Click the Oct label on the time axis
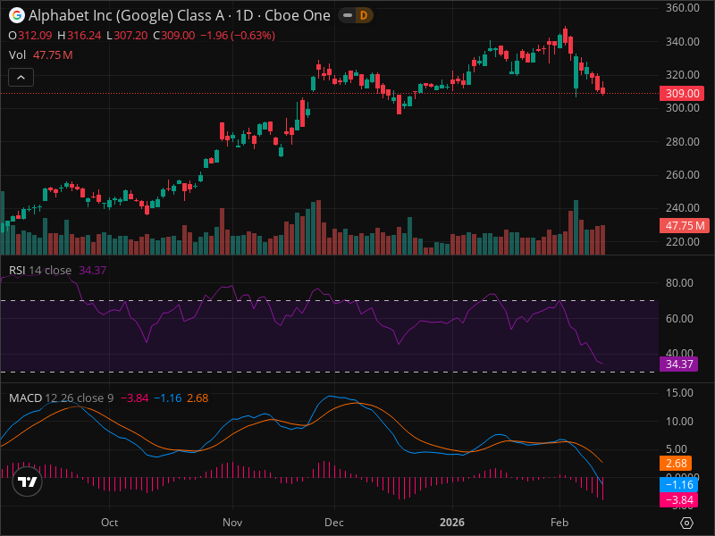 (109, 523)
